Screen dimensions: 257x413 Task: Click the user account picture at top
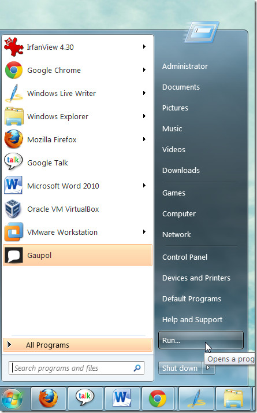(202, 32)
